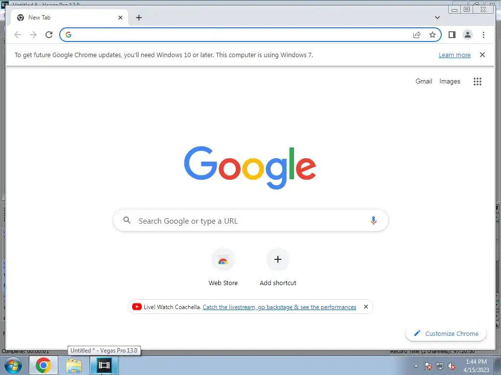The width and height of the screenshot is (501, 375).
Task: Open the Google apps grid
Action: coord(478,82)
